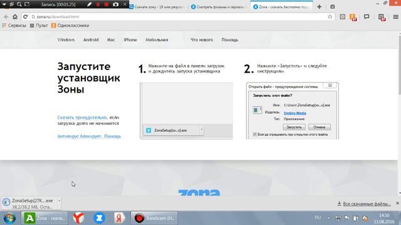Open the Пульт bookmark
The image size is (401, 225).
(x=39, y=26)
